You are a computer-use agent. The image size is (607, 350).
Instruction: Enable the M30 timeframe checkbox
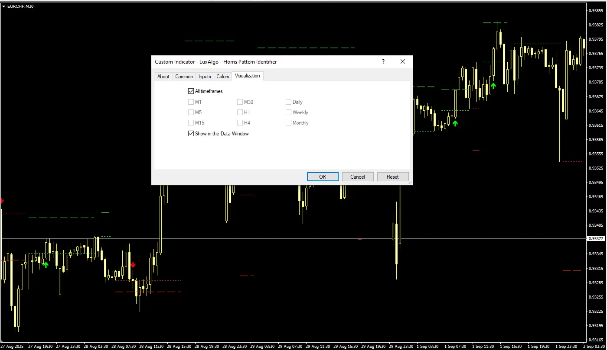pyautogui.click(x=240, y=102)
